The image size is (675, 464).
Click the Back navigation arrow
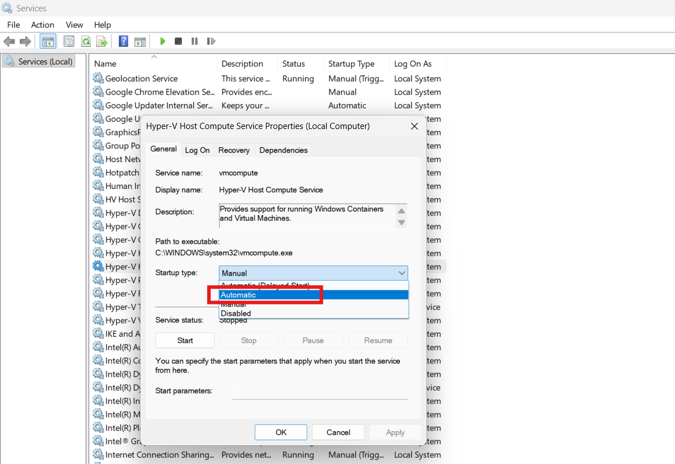point(9,41)
